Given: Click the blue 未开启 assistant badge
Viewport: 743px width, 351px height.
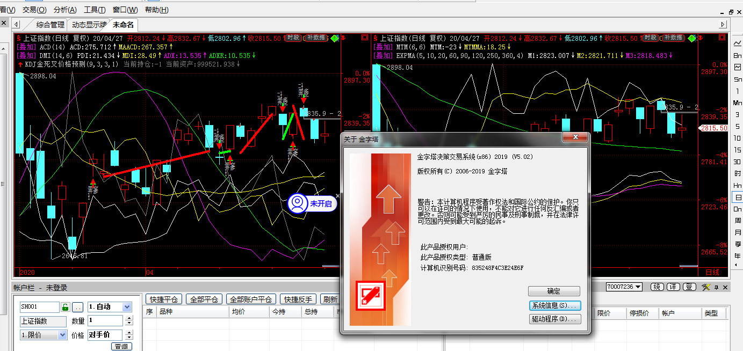Looking at the screenshot, I should point(312,203).
